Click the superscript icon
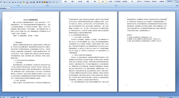Screen dimensions: 179x98 point(18,2)
